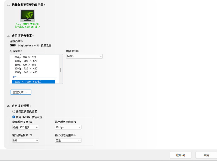Open 输出颜色深度 dropdown showing 10 bpc
Image resolution: width=217 pixels, height=161 pixels.
pos(68,127)
